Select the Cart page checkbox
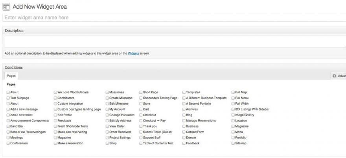346x158 pixels. 141,109
